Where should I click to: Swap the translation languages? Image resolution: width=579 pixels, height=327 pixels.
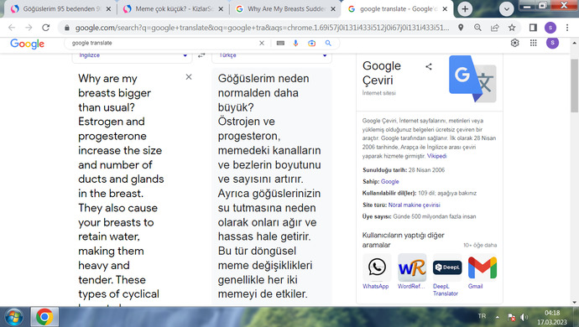coord(201,55)
